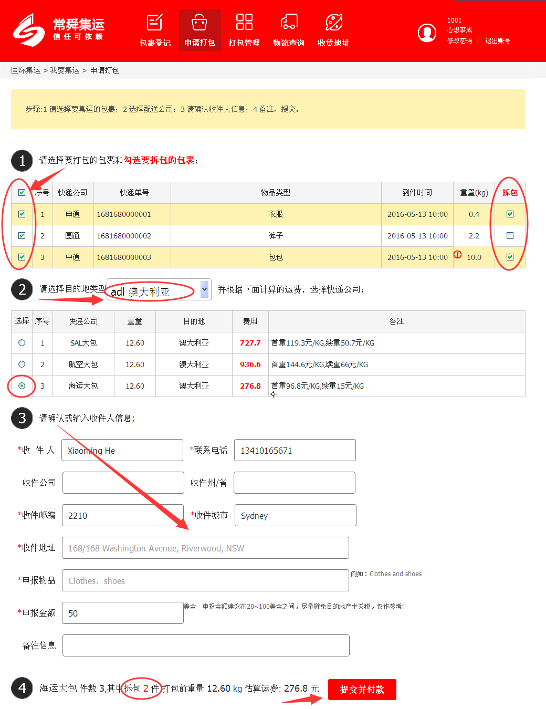Enable 拆包 checkbox for 圆通 package row
Screen dimensions: 546x709
click(x=510, y=236)
